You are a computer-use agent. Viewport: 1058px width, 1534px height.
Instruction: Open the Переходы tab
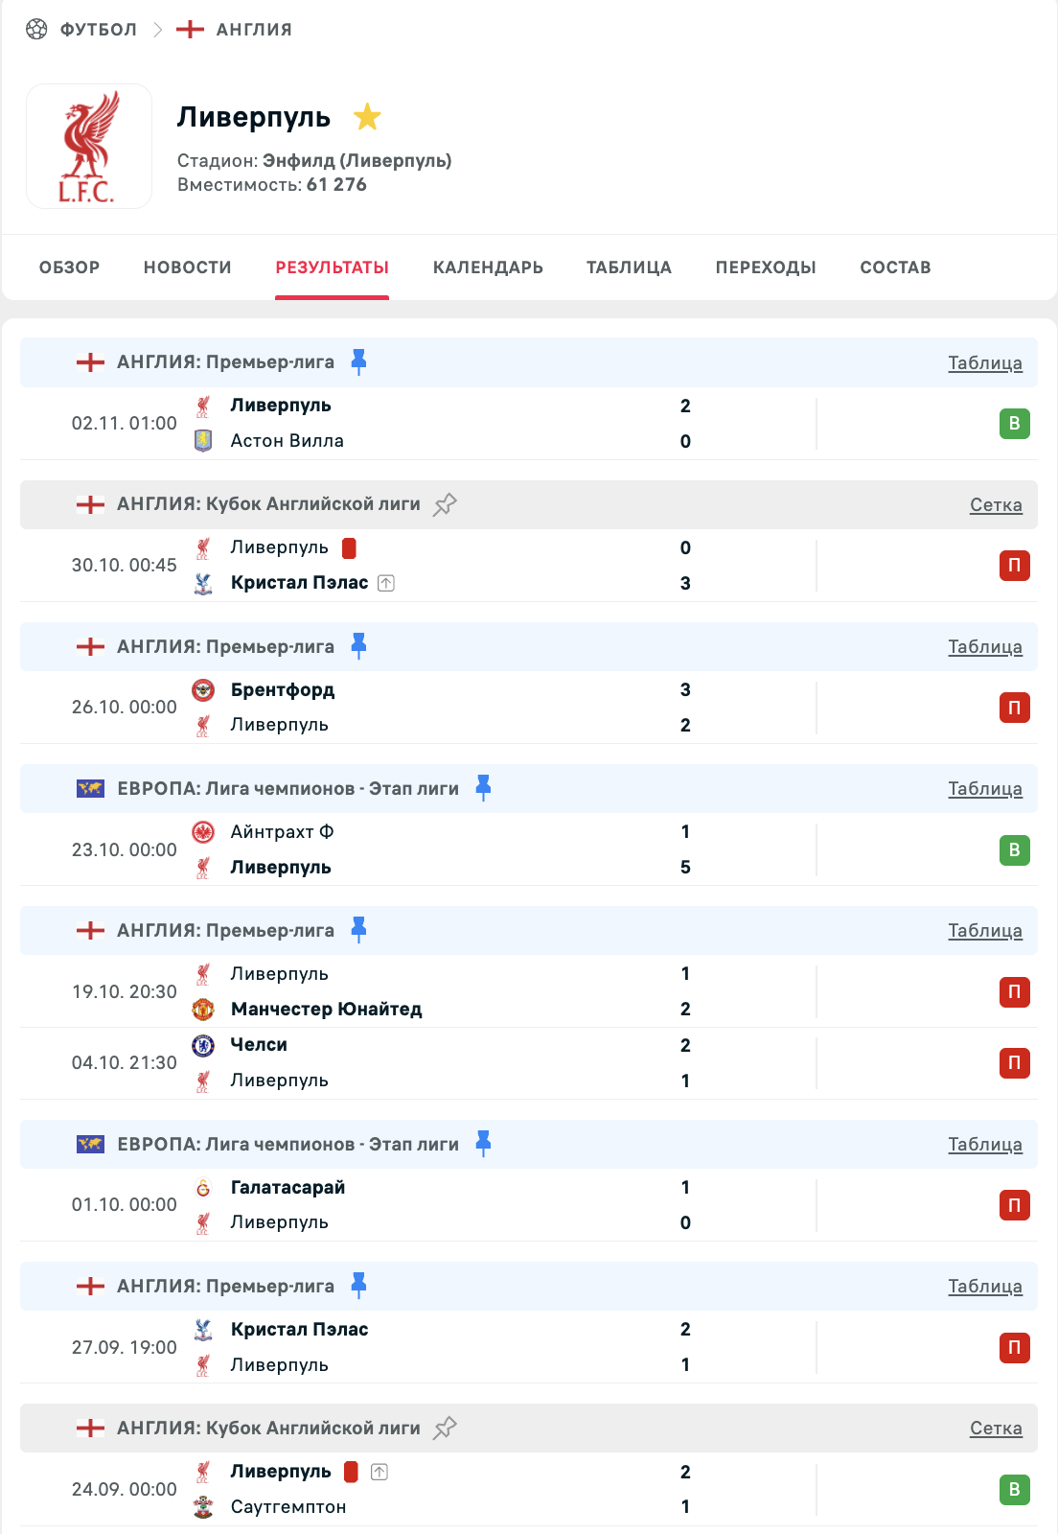click(x=765, y=267)
